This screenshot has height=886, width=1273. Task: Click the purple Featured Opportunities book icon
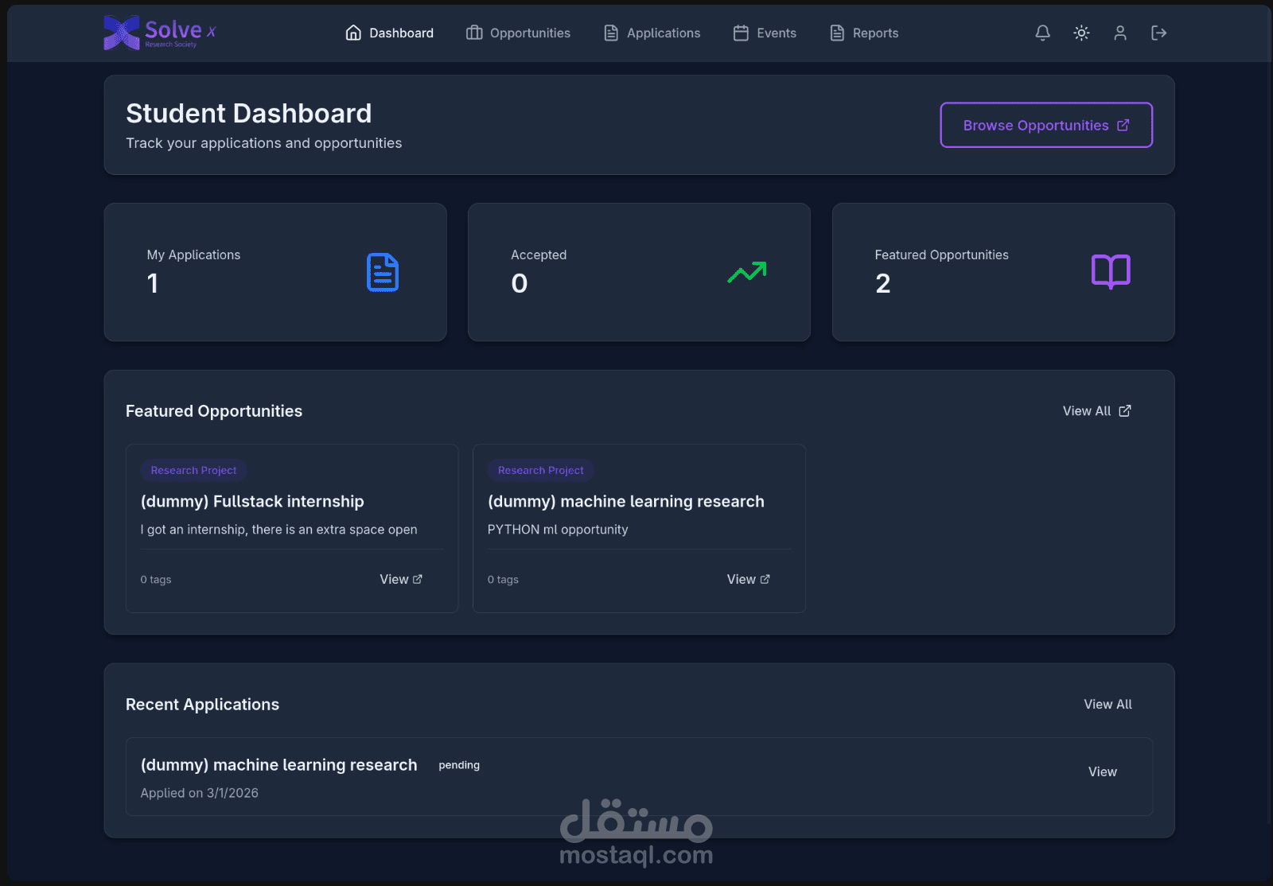[1111, 272]
